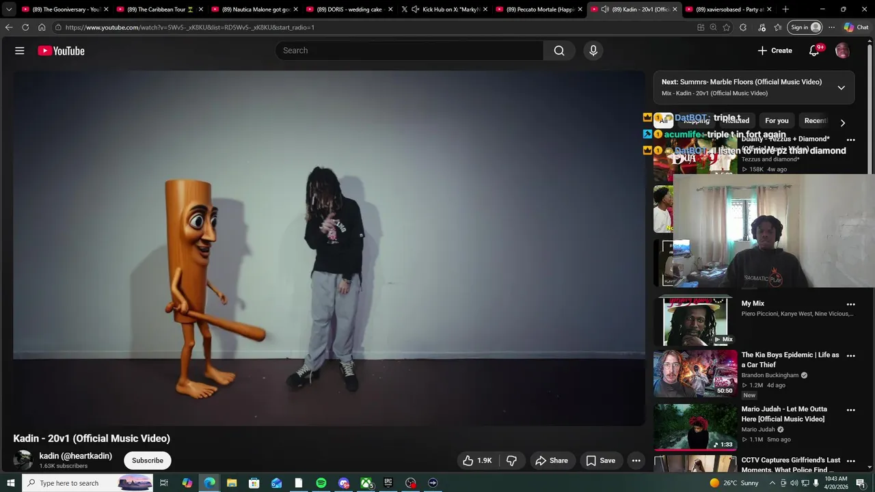Open Spotify from the taskbar
The width and height of the screenshot is (875, 492).
(x=321, y=483)
